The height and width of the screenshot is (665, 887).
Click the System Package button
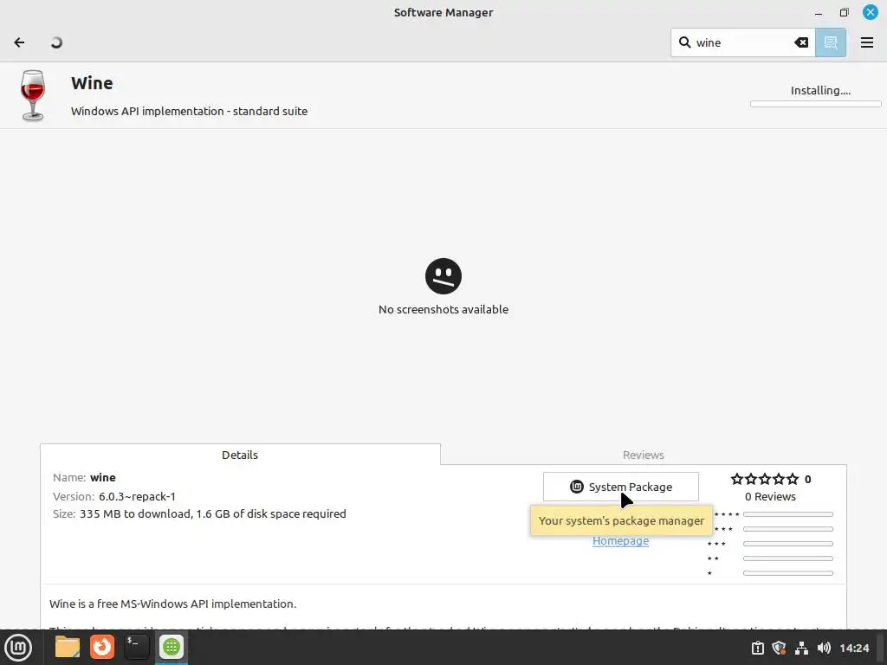(x=620, y=487)
